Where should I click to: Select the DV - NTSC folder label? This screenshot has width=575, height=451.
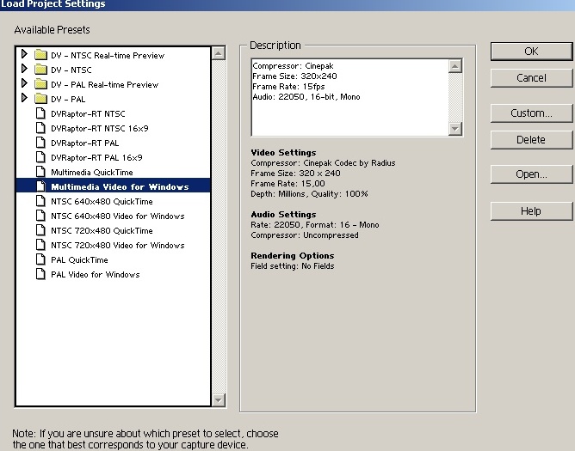(x=71, y=70)
